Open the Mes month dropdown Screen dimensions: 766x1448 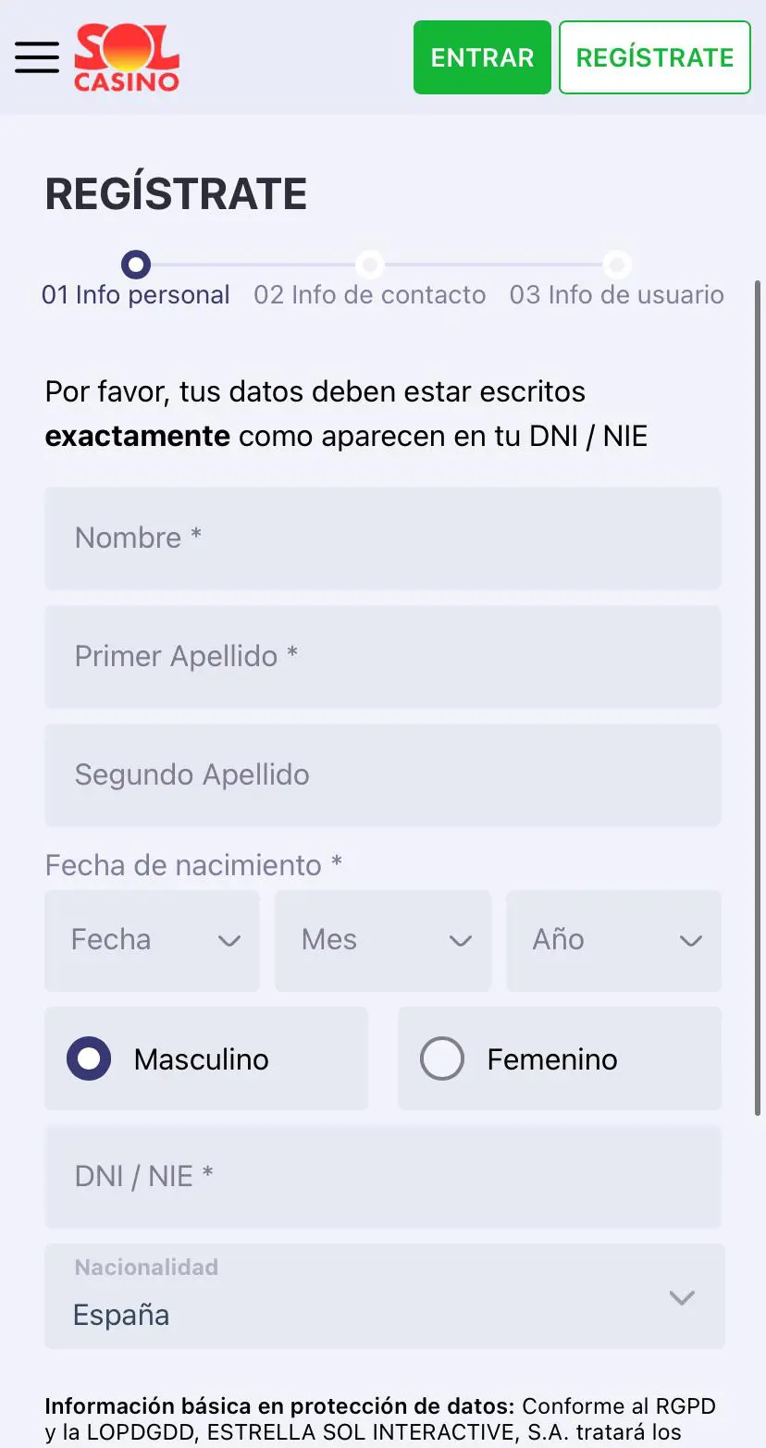[382, 940]
